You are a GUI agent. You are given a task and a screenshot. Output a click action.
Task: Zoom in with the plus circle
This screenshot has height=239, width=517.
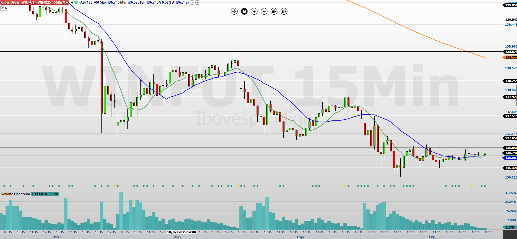tap(254, 11)
